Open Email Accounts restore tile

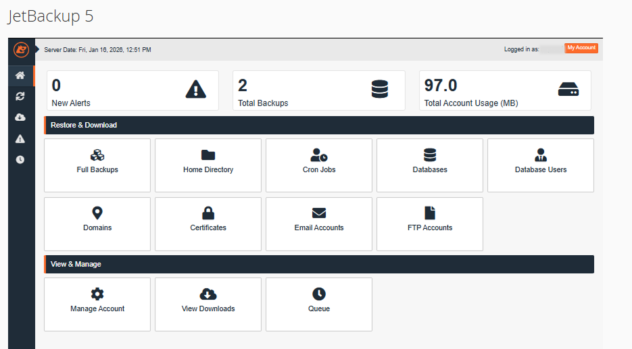click(x=319, y=223)
